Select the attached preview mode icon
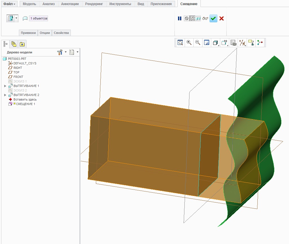The height and width of the screenshot is (244, 289). (198, 18)
